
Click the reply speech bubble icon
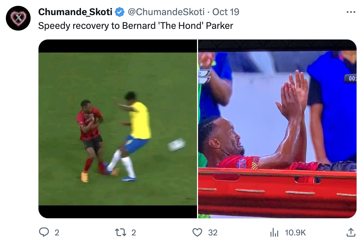tap(44, 232)
